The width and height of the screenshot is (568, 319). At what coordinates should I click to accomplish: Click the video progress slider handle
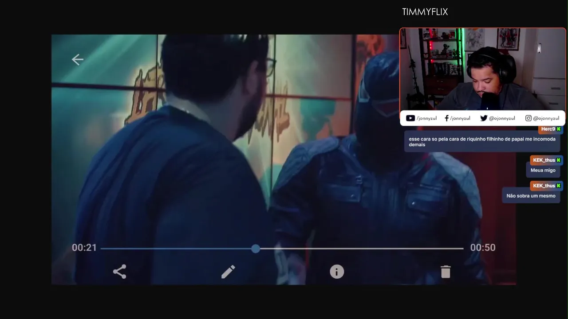[256, 249]
